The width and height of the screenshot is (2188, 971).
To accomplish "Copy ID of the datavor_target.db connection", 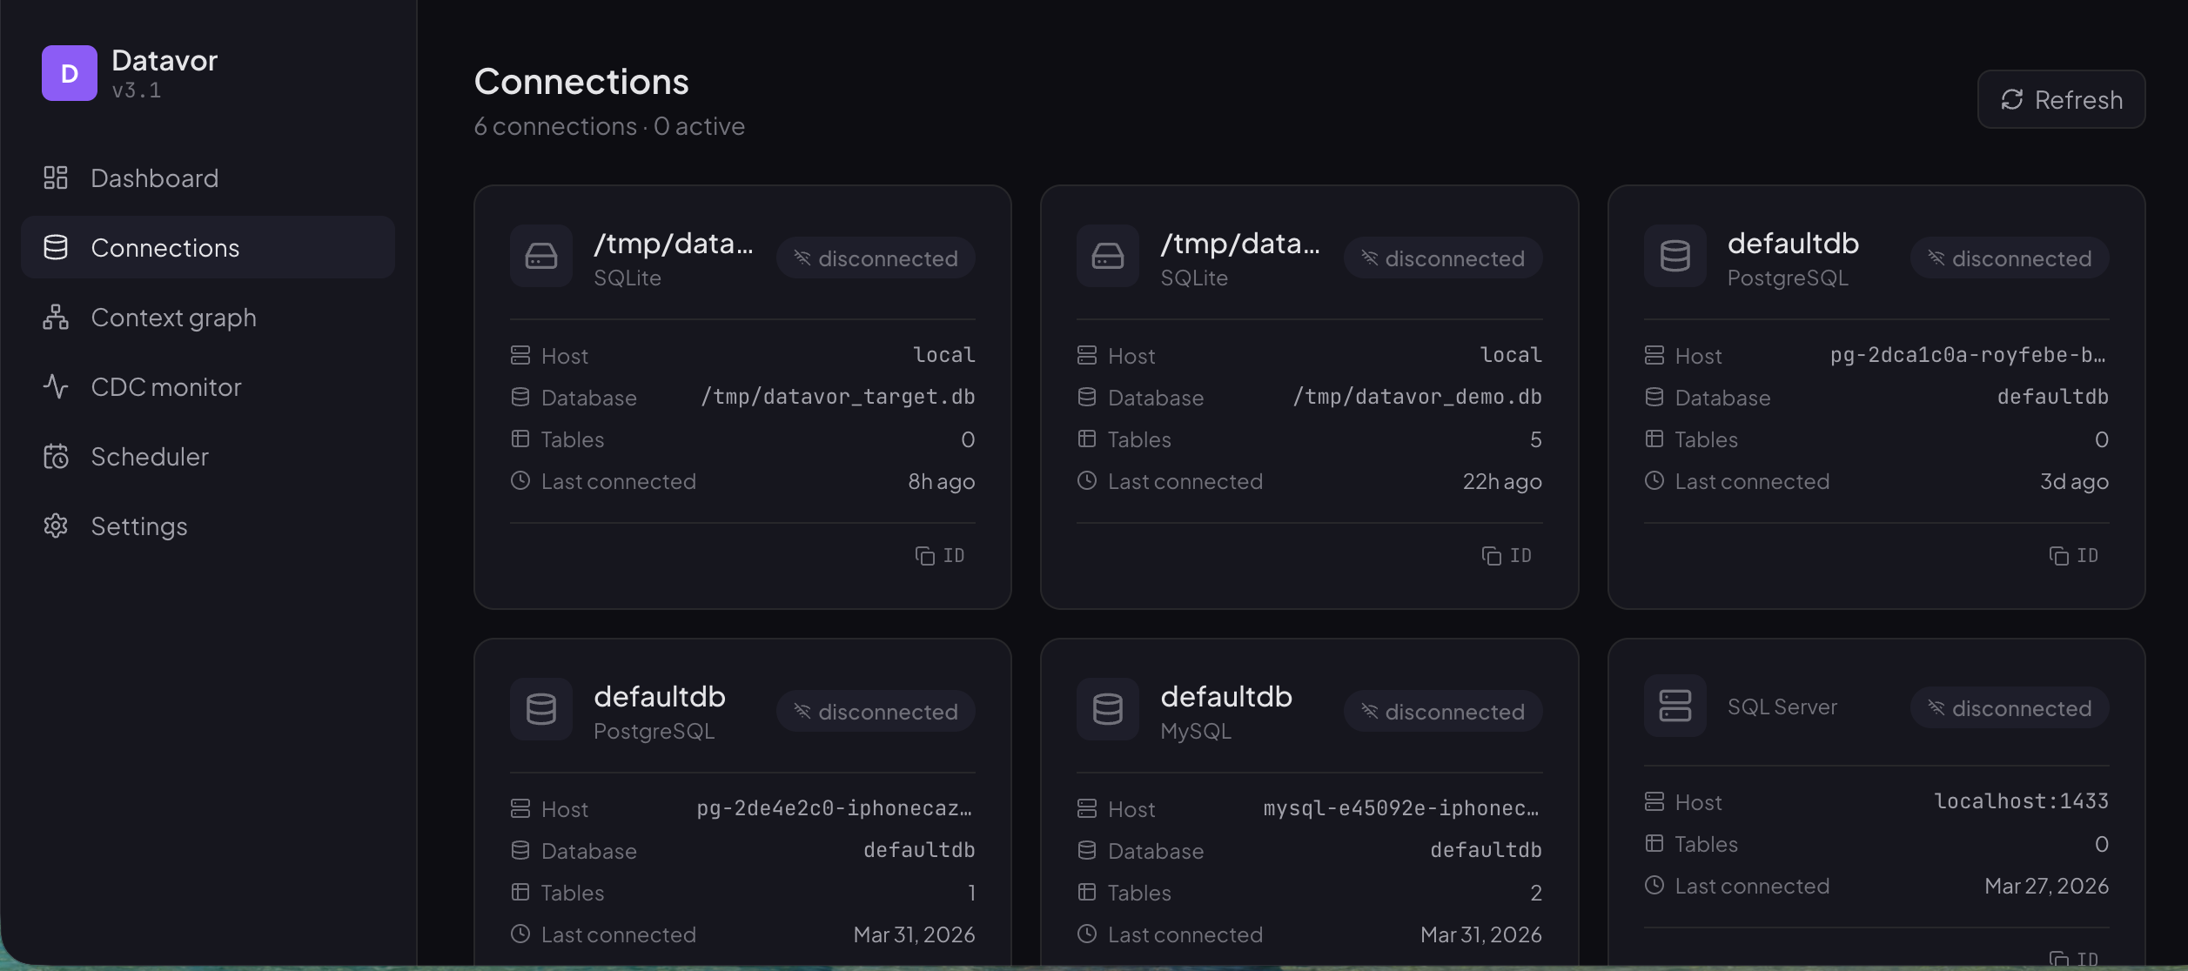I will (x=940, y=556).
